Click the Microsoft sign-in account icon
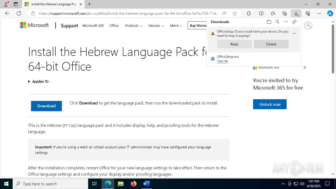 click(x=308, y=25)
